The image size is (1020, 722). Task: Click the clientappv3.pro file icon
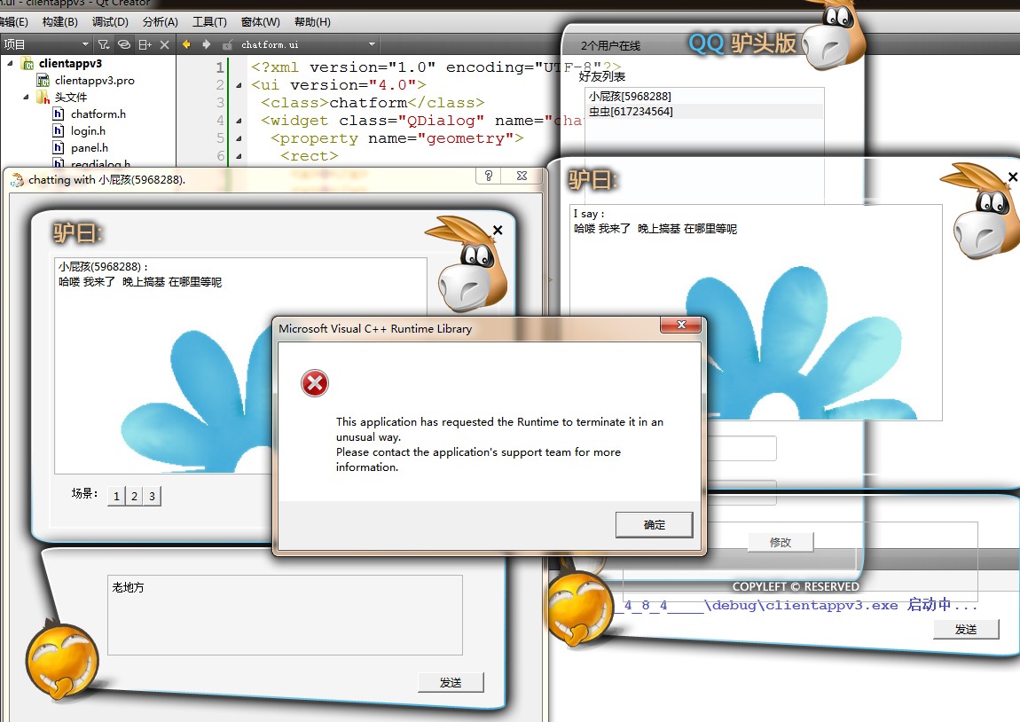[43, 81]
